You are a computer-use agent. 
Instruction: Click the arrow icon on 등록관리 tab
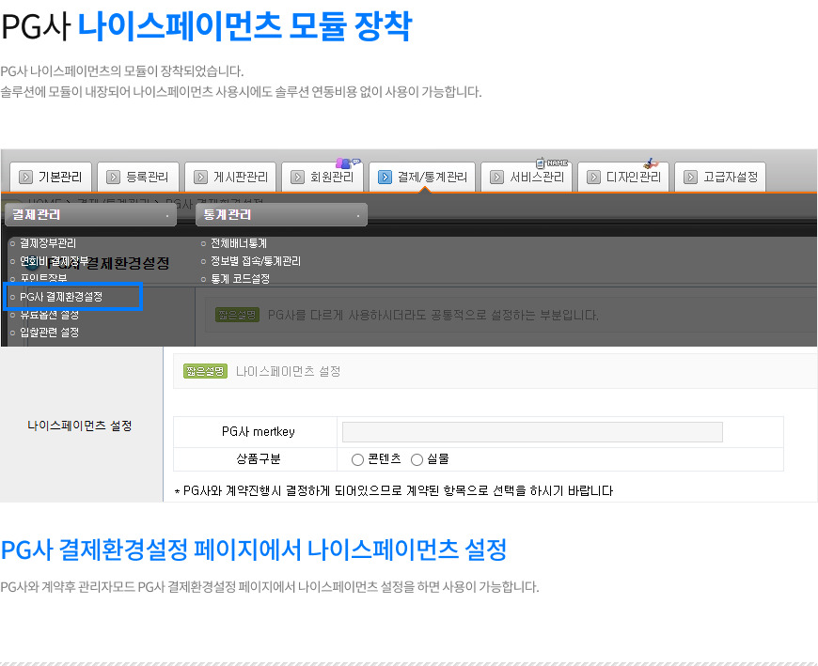click(x=113, y=178)
